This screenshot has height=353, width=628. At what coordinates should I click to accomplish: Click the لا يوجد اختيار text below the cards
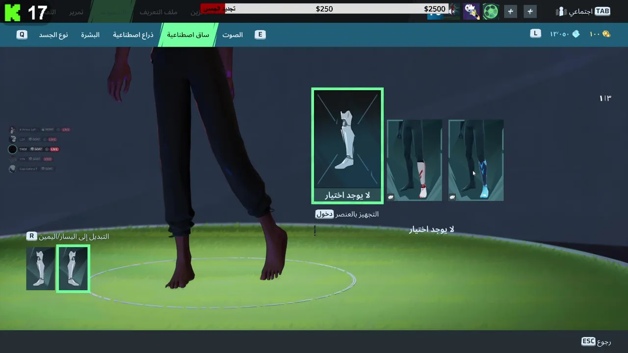(432, 229)
